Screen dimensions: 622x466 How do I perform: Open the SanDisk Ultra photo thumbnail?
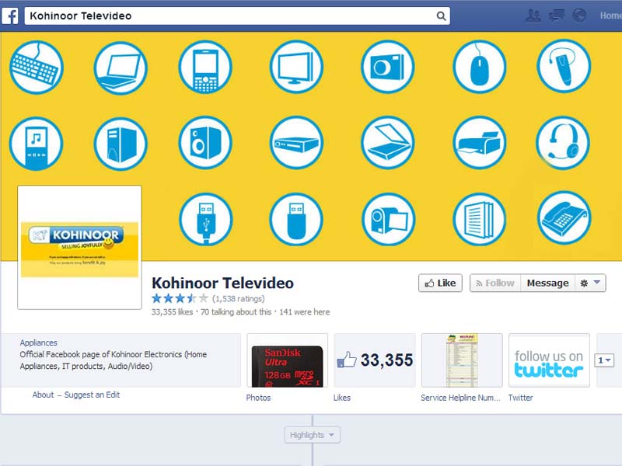[287, 360]
